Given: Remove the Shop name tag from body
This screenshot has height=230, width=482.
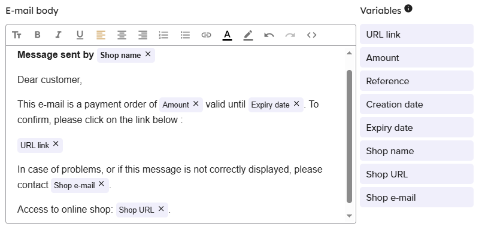Looking at the screenshot, I should (x=148, y=54).
